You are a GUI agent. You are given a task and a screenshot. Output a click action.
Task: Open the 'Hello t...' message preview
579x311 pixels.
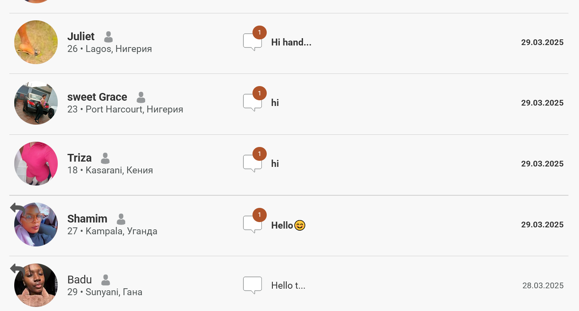coord(288,285)
